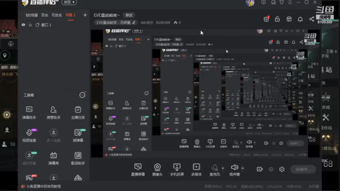Click the save disk icon in the title bar
Image resolution: width=340 pixels, height=191 pixels.
[273, 3]
